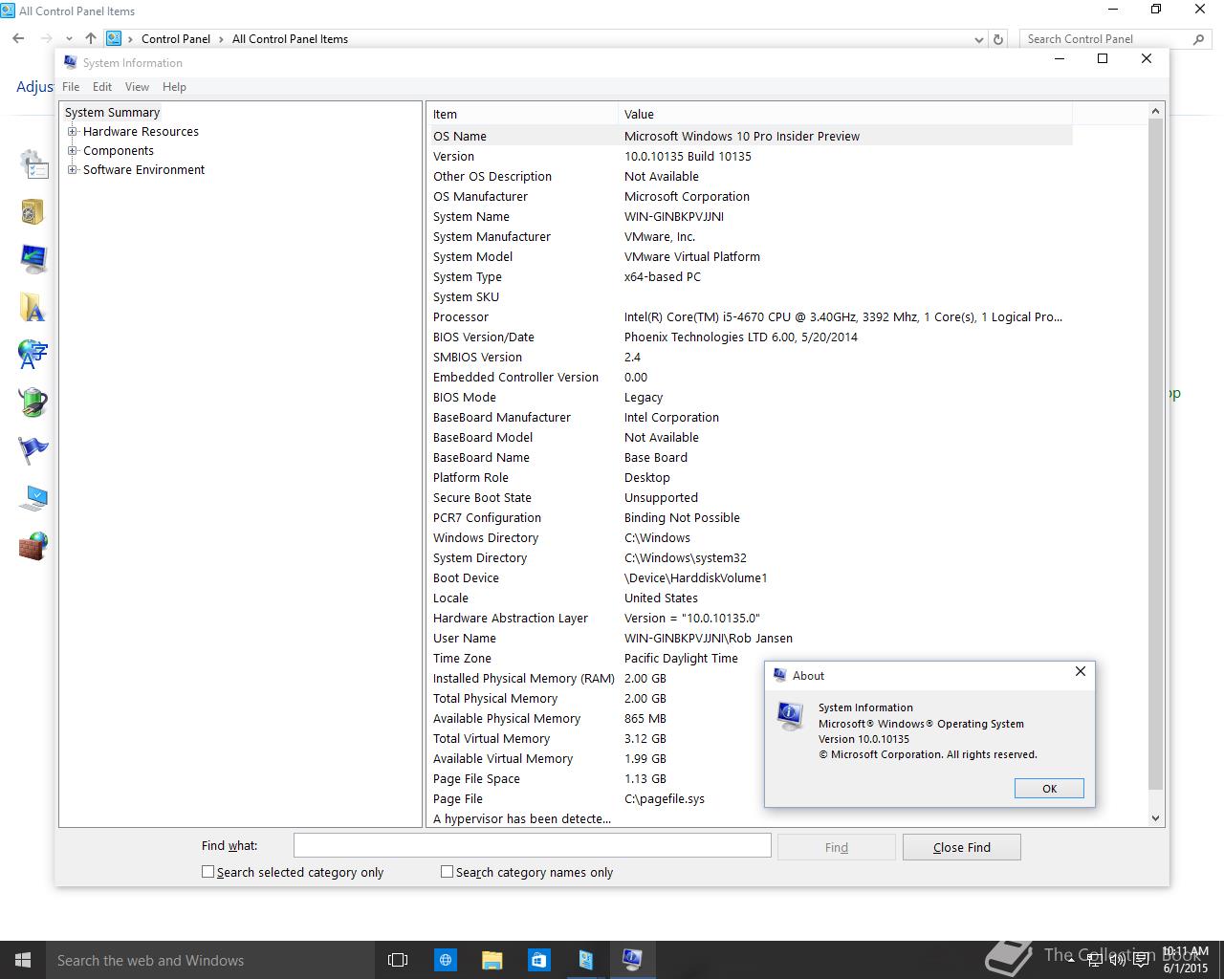Open the View menu

(137, 87)
